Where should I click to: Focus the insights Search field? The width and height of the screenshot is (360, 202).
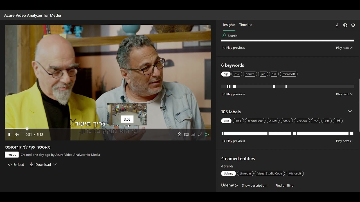point(287,36)
